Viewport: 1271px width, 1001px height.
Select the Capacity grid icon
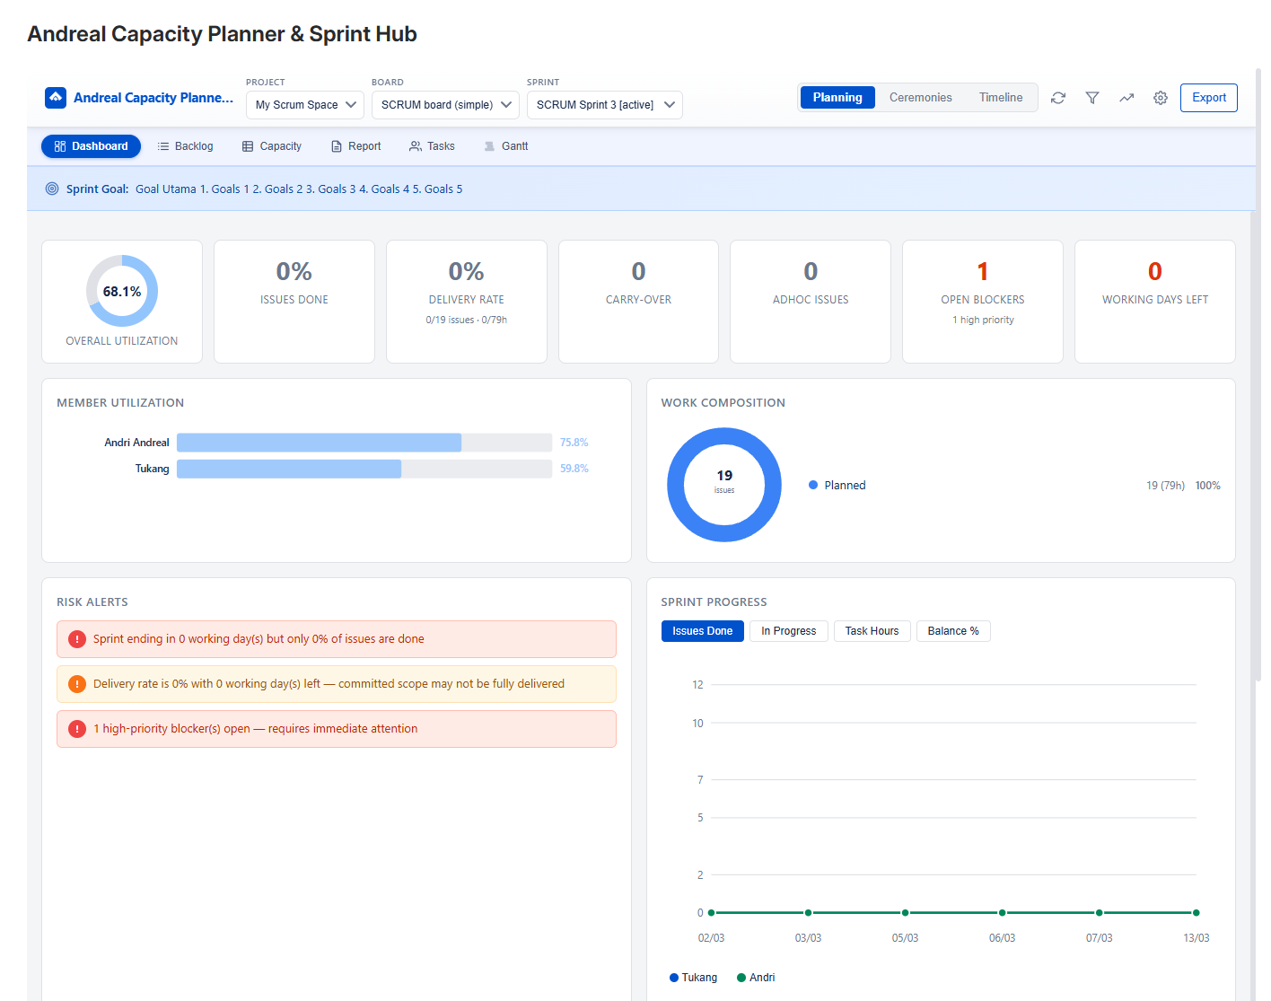click(x=246, y=145)
